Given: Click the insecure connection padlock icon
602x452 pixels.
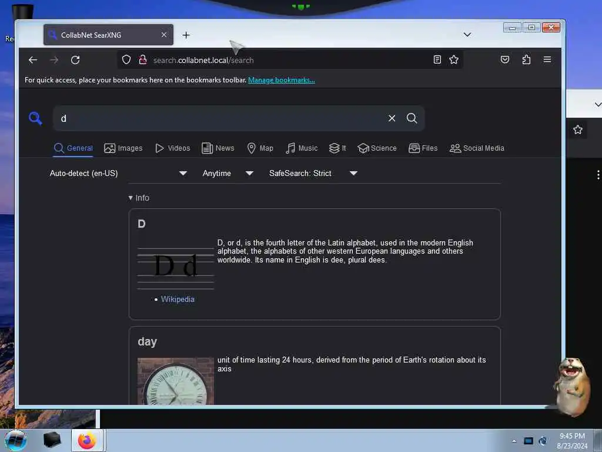Looking at the screenshot, I should click(143, 59).
